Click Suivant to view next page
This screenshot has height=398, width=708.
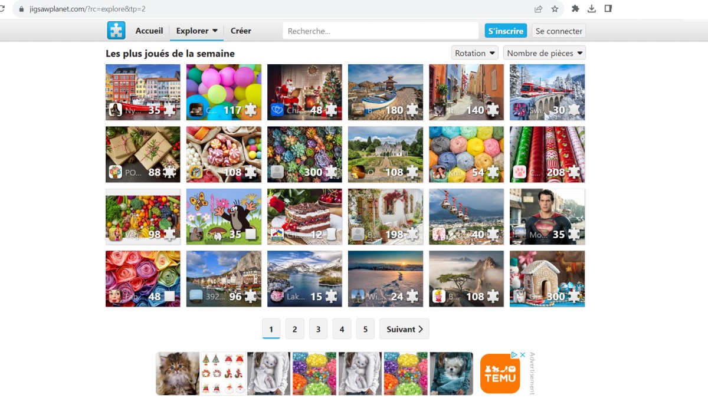tap(404, 329)
